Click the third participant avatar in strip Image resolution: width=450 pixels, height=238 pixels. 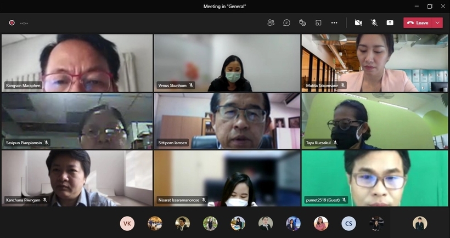183,224
